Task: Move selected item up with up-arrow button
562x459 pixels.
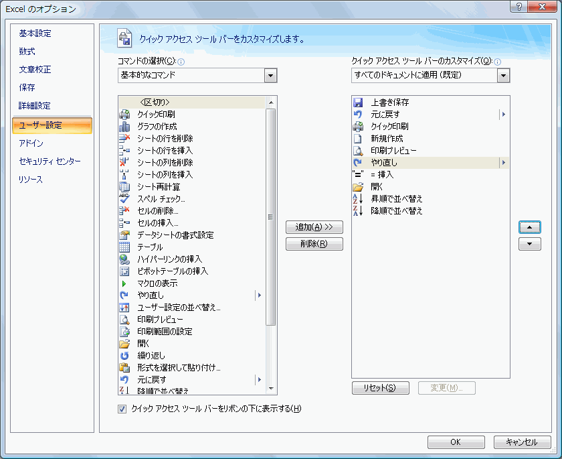Action: (x=530, y=227)
